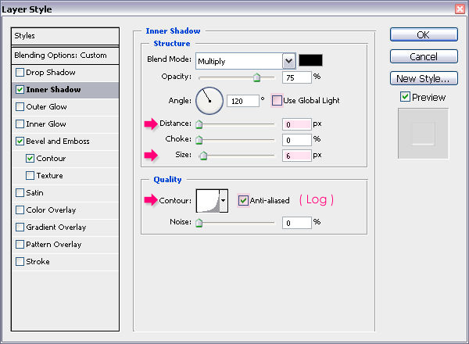This screenshot has height=344, width=469.
Task: Open Blending Options: Custom
Action: (60, 56)
